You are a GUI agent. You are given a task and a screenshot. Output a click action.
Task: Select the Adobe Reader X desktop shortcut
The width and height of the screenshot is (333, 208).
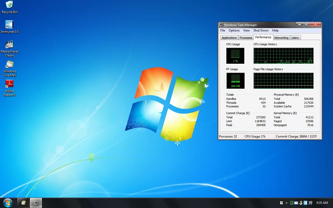coord(10,88)
